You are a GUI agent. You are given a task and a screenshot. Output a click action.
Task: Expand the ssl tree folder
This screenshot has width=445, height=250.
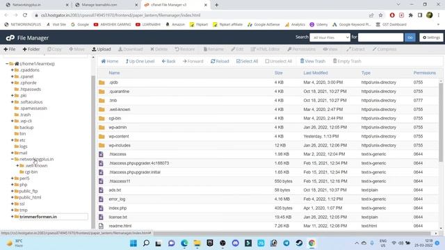click(x=13, y=203)
